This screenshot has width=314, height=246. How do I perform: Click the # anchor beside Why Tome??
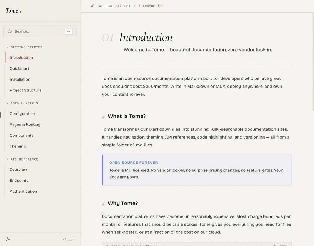point(103,204)
